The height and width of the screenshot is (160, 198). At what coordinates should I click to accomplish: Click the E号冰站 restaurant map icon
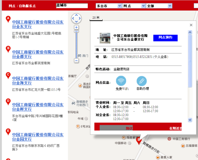pos(78,126)
